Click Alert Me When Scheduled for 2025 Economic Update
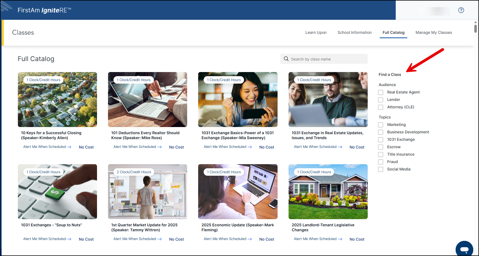The height and width of the screenshot is (256, 479). tap(225, 239)
